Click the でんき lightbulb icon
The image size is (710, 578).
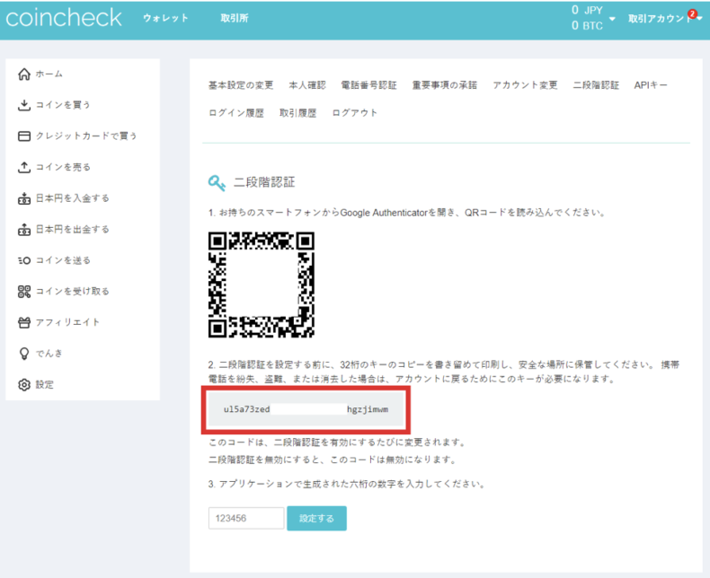(24, 354)
